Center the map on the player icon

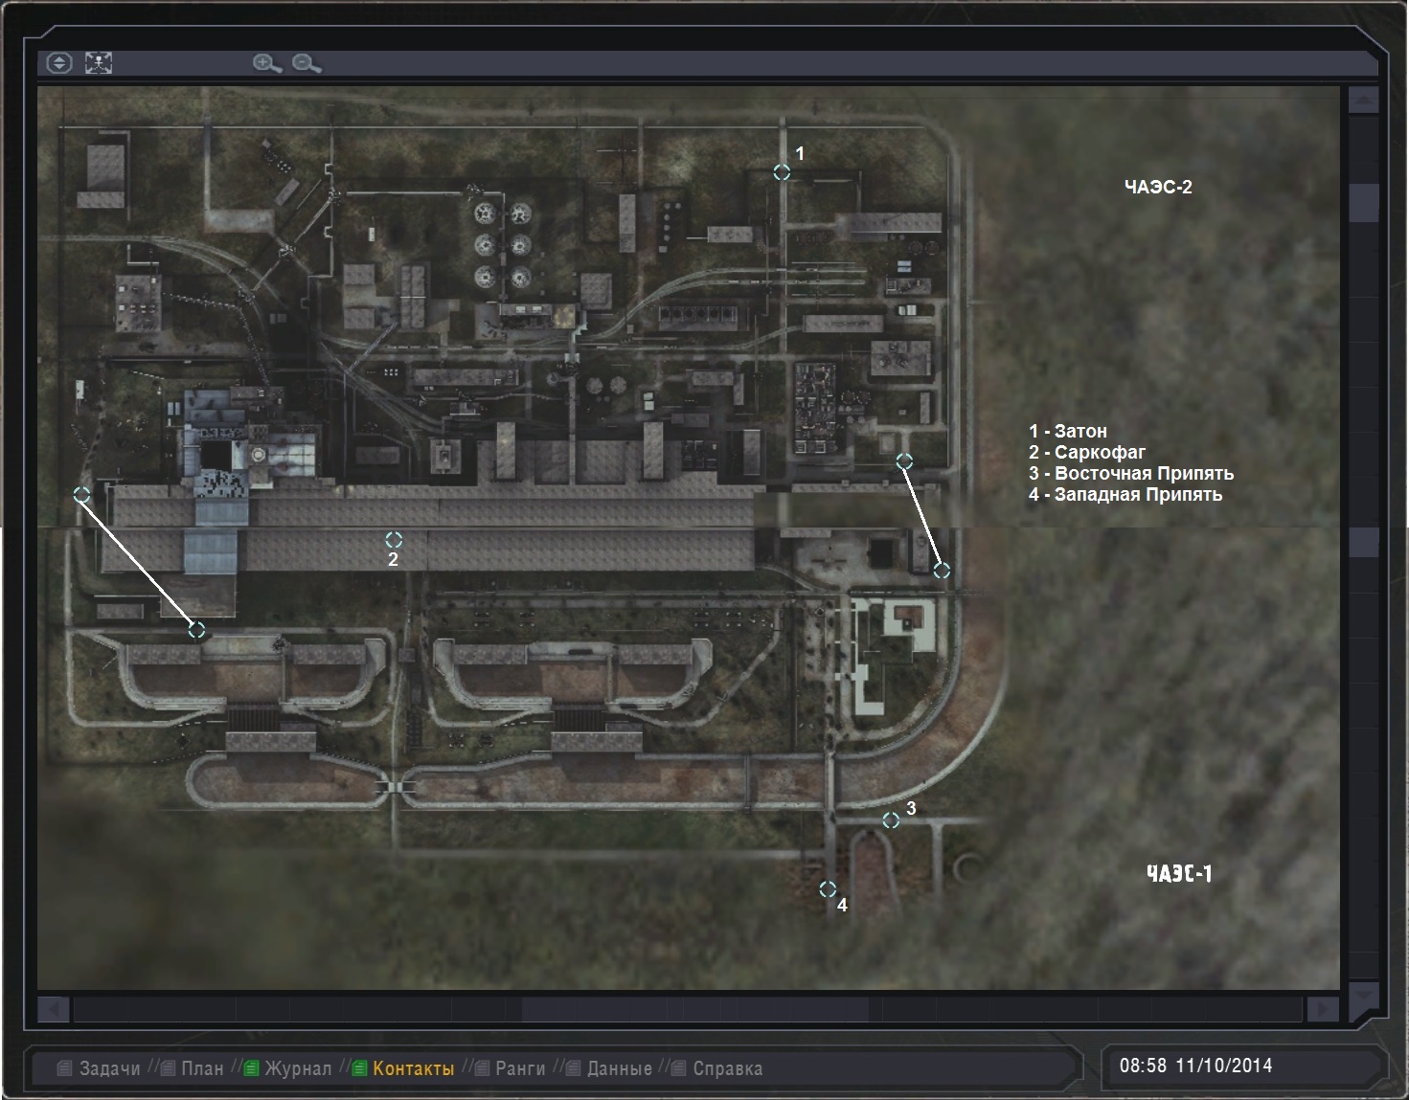(x=99, y=63)
